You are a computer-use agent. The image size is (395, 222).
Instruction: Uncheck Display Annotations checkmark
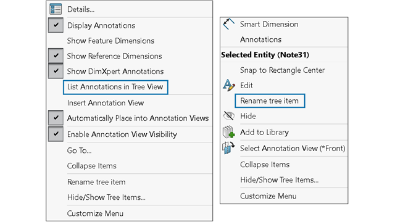[56, 25]
